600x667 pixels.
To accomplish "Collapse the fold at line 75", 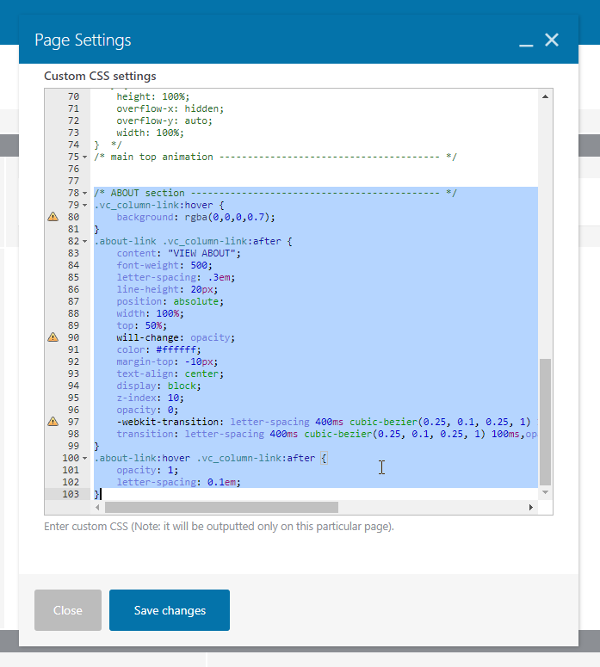I will (x=84, y=157).
